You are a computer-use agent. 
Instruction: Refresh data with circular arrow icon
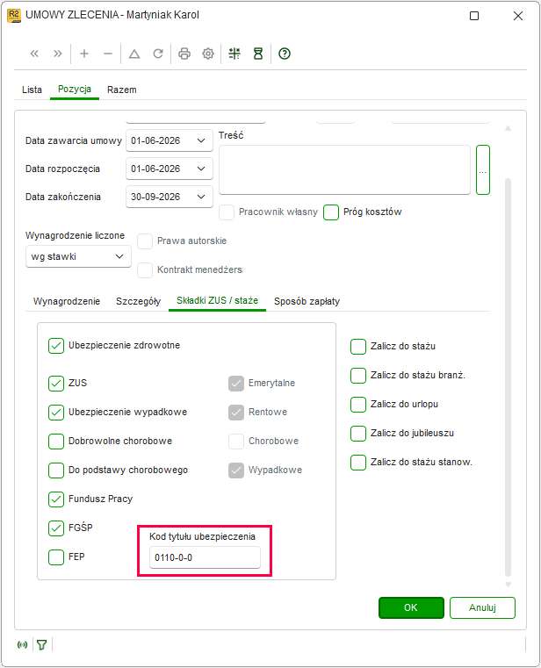[158, 54]
